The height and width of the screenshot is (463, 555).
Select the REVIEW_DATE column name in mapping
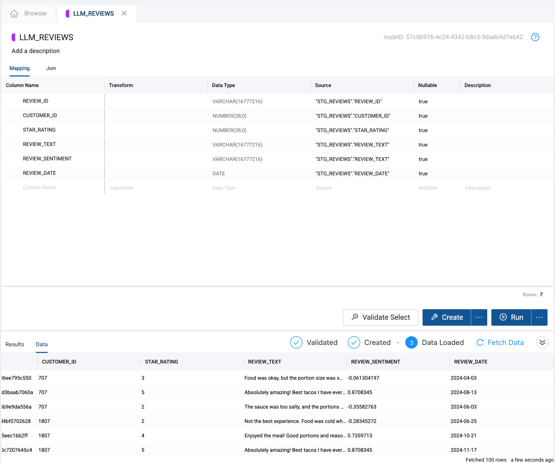pos(39,173)
